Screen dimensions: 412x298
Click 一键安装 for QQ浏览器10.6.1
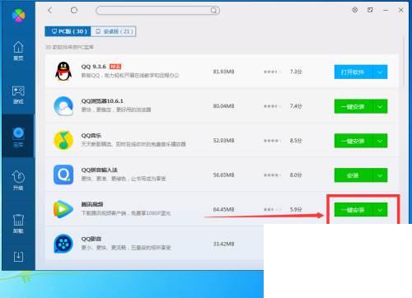click(x=353, y=106)
